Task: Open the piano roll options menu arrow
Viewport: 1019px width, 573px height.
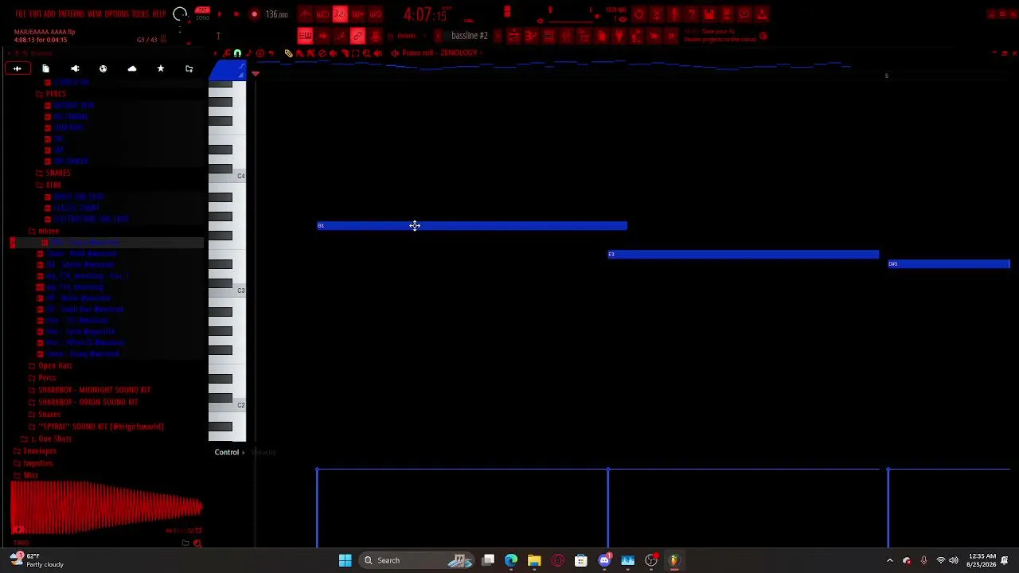Action: 215,53
